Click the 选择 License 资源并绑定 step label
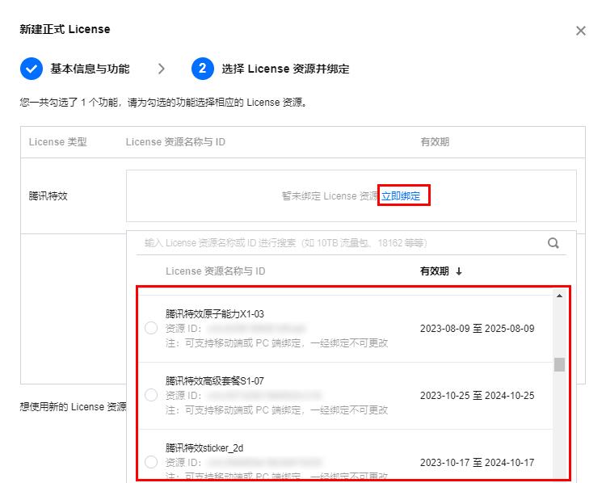This screenshot has width=606, height=483. (x=285, y=69)
